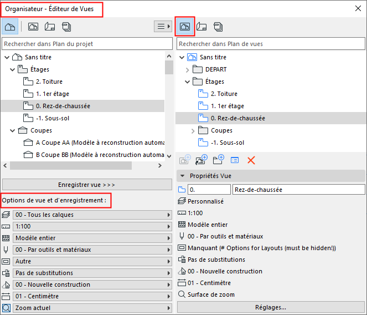
Task: Focus the 'Rechercher dans Plan du projet' field
Action: click(x=87, y=44)
